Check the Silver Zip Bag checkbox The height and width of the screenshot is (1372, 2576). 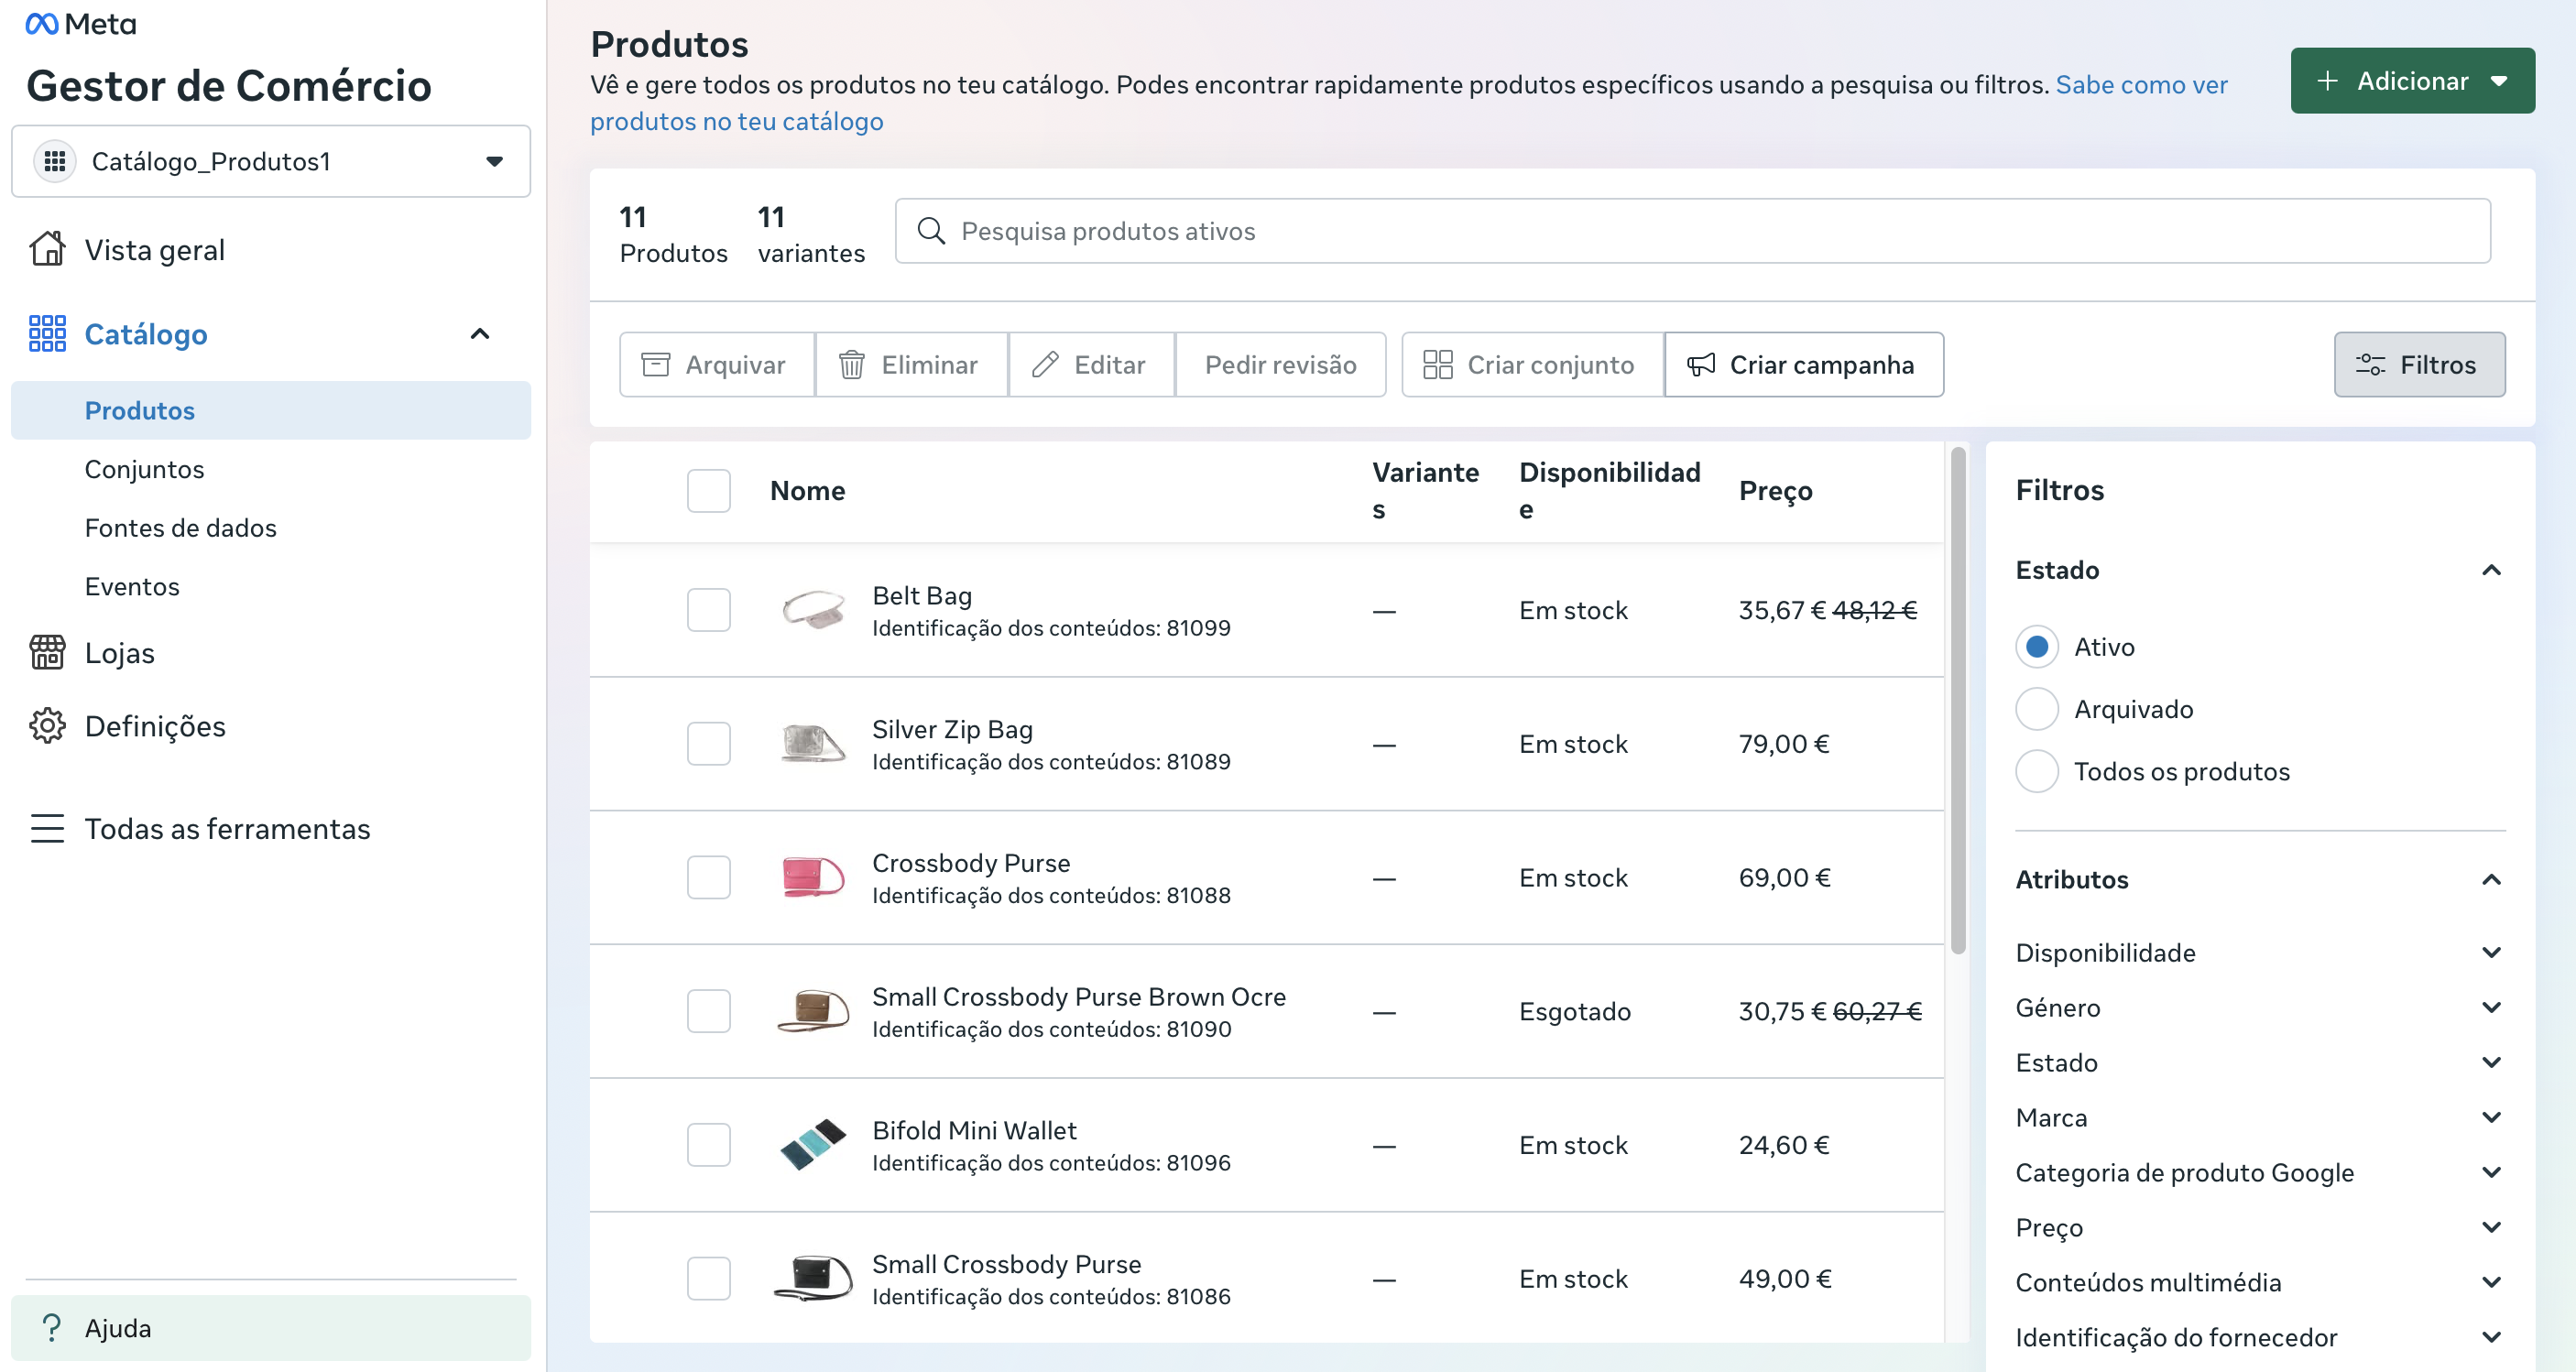pyautogui.click(x=709, y=744)
